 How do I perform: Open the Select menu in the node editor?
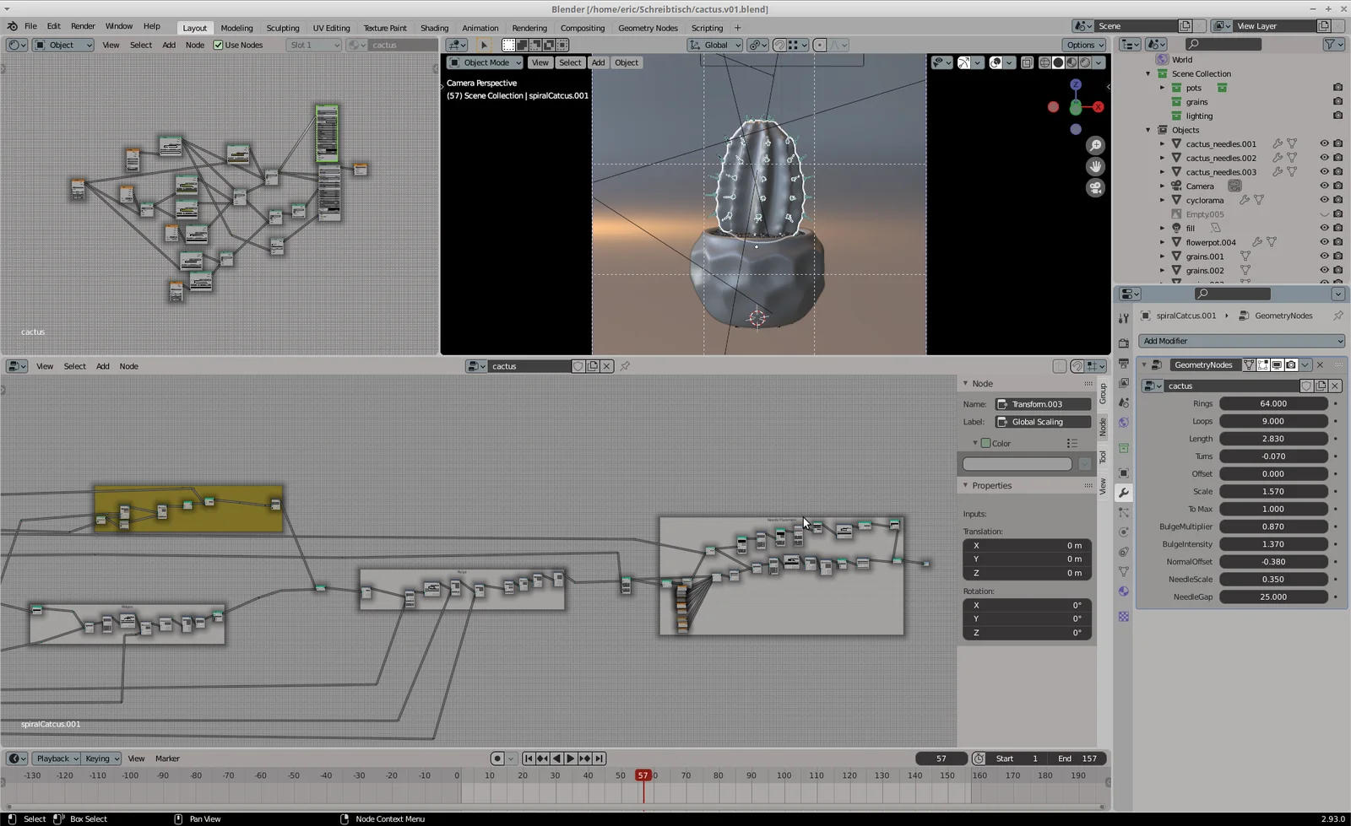[x=74, y=366]
